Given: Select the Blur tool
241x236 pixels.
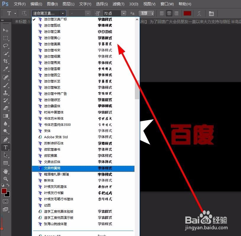Looking at the screenshot, I should click(x=6, y=123).
